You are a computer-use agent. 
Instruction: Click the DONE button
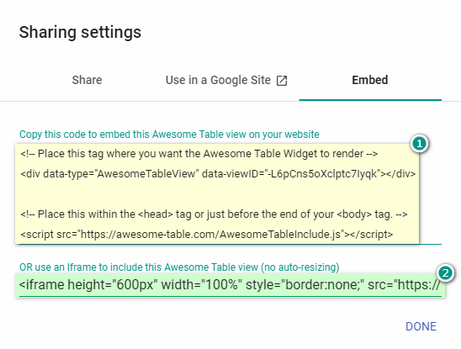tap(421, 326)
